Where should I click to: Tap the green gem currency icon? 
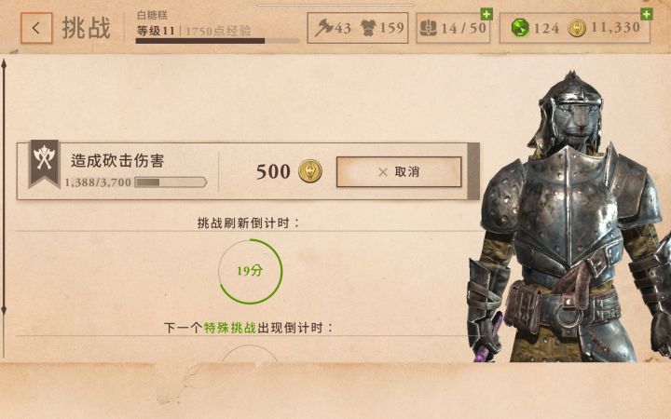tap(520, 28)
